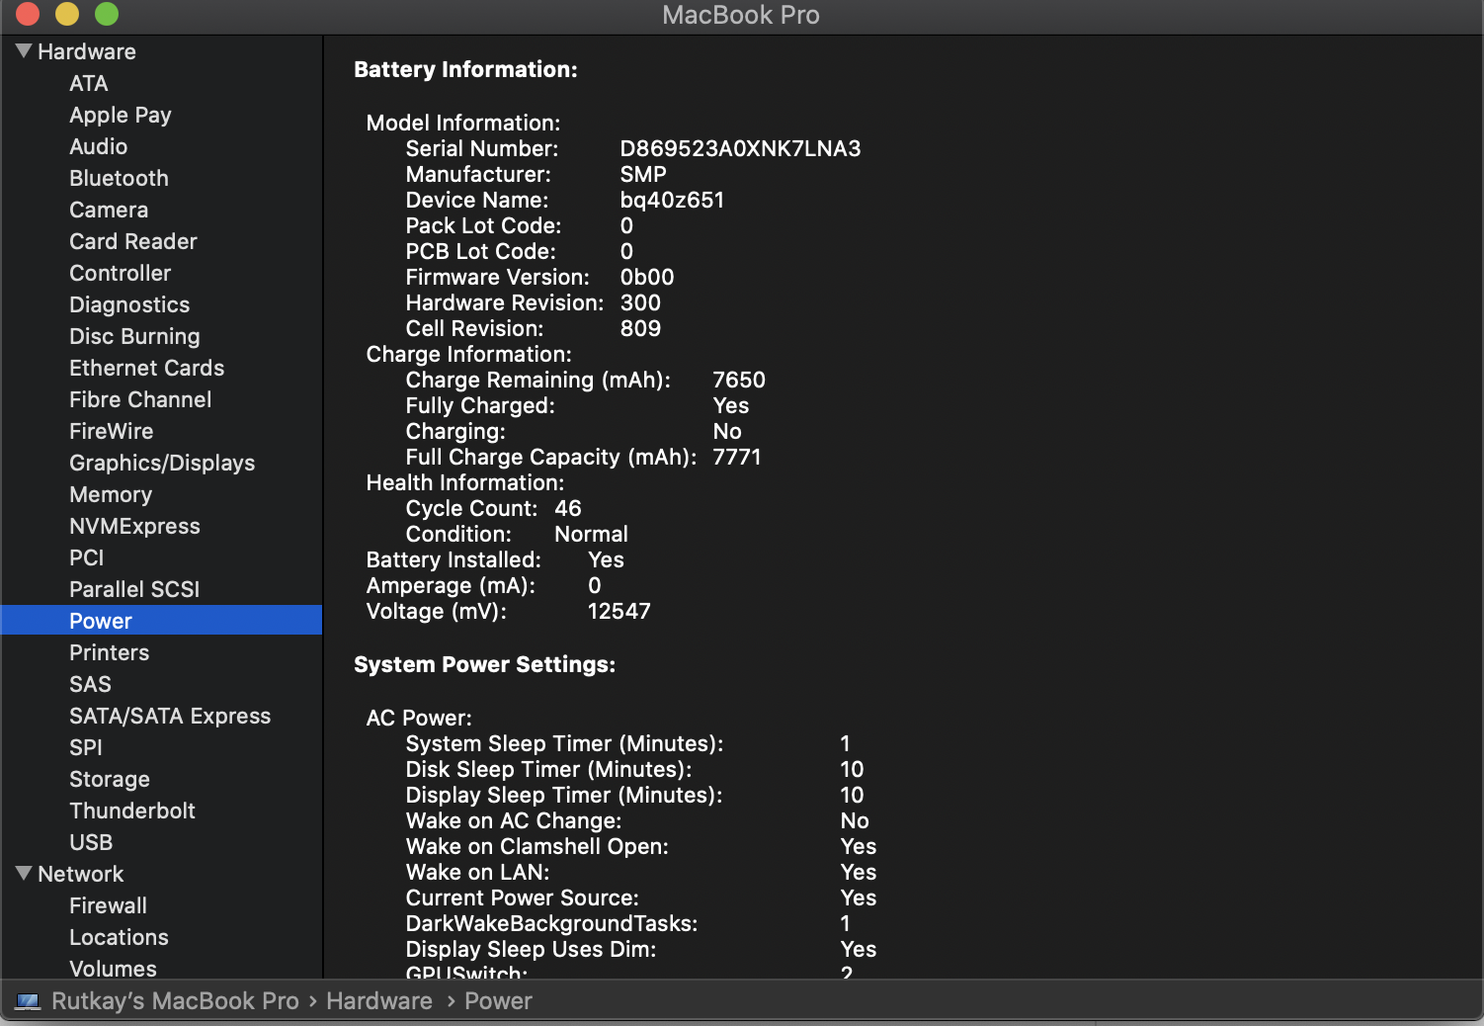This screenshot has height=1026, width=1484.
Task: Open the Apple Pay section
Action: tap(121, 115)
